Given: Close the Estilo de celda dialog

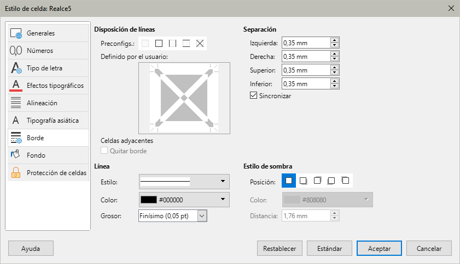Looking at the screenshot, I should [451, 8].
